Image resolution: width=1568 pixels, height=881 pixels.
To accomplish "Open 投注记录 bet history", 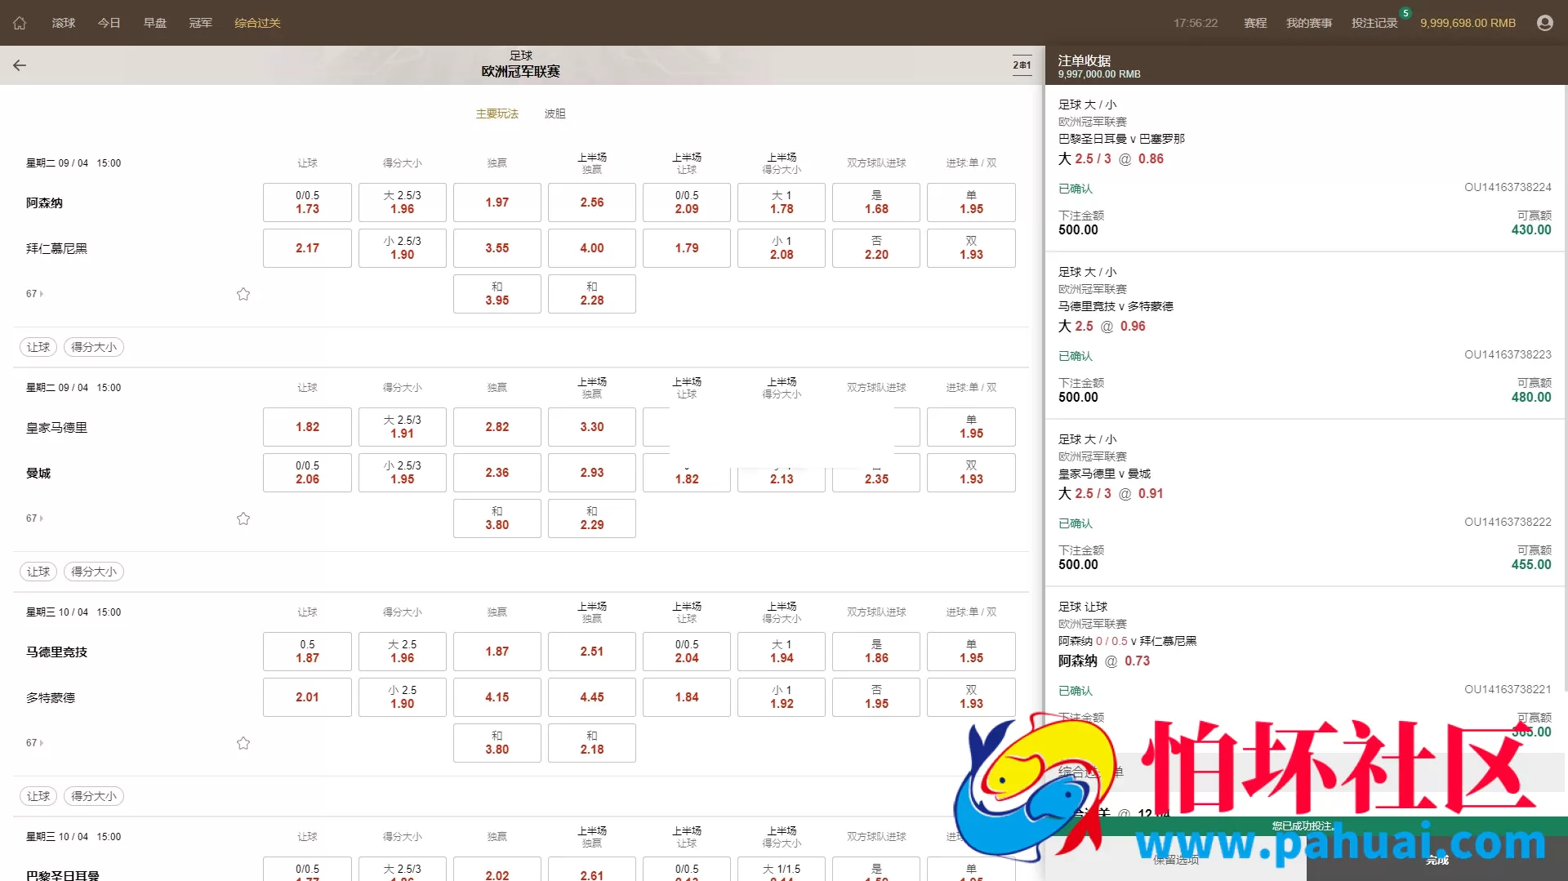I will click(1374, 23).
